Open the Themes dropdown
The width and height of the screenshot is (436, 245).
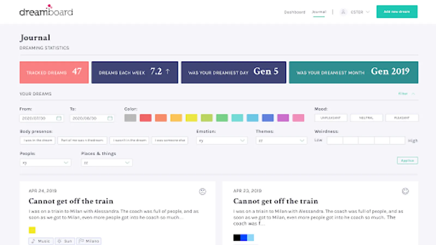pos(281,140)
